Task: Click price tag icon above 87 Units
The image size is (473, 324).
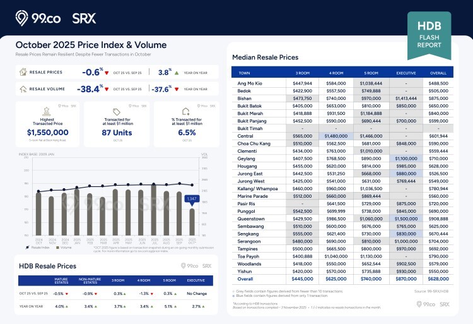Action: [x=116, y=112]
